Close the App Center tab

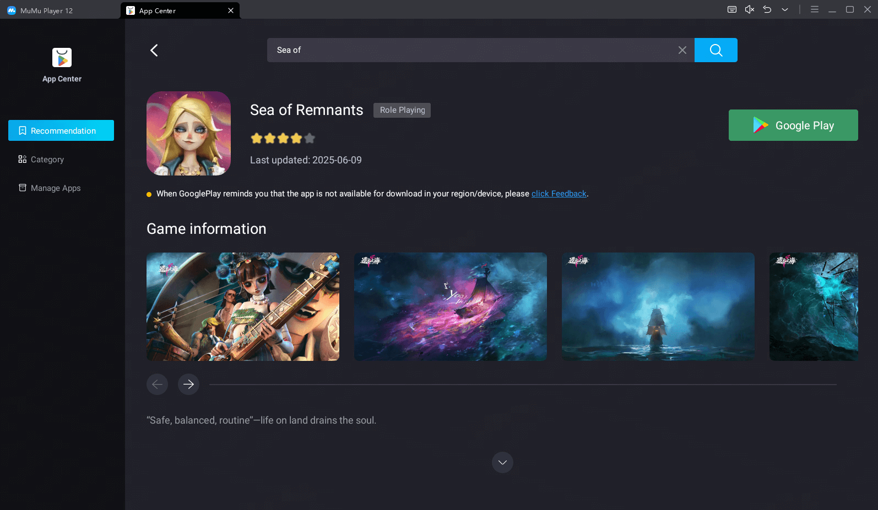click(x=231, y=10)
